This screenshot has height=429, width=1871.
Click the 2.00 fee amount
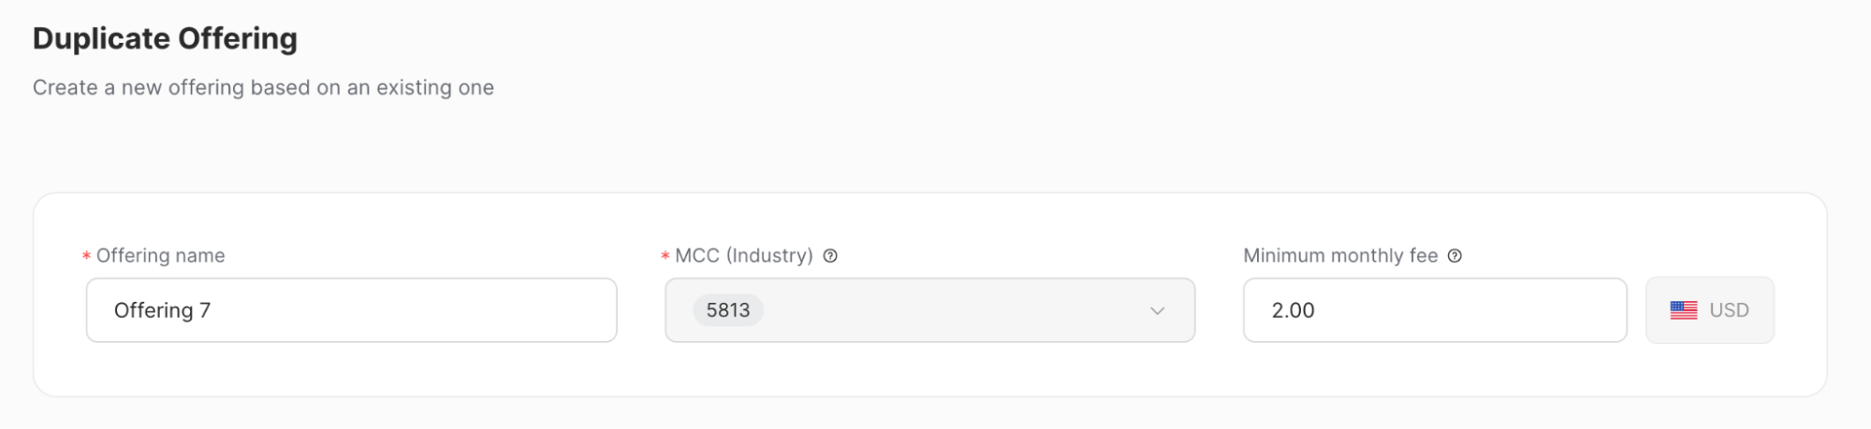pos(1293,310)
